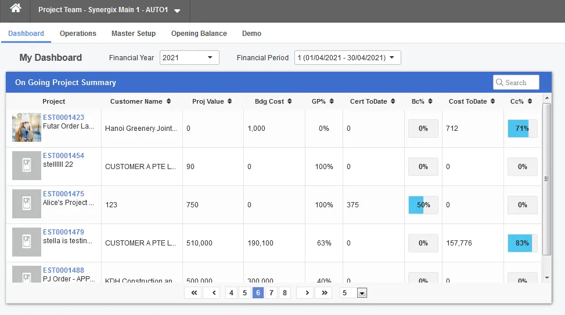
Task: Select 'Hanoi Greenery Joint...' customer cell
Action: (x=141, y=128)
